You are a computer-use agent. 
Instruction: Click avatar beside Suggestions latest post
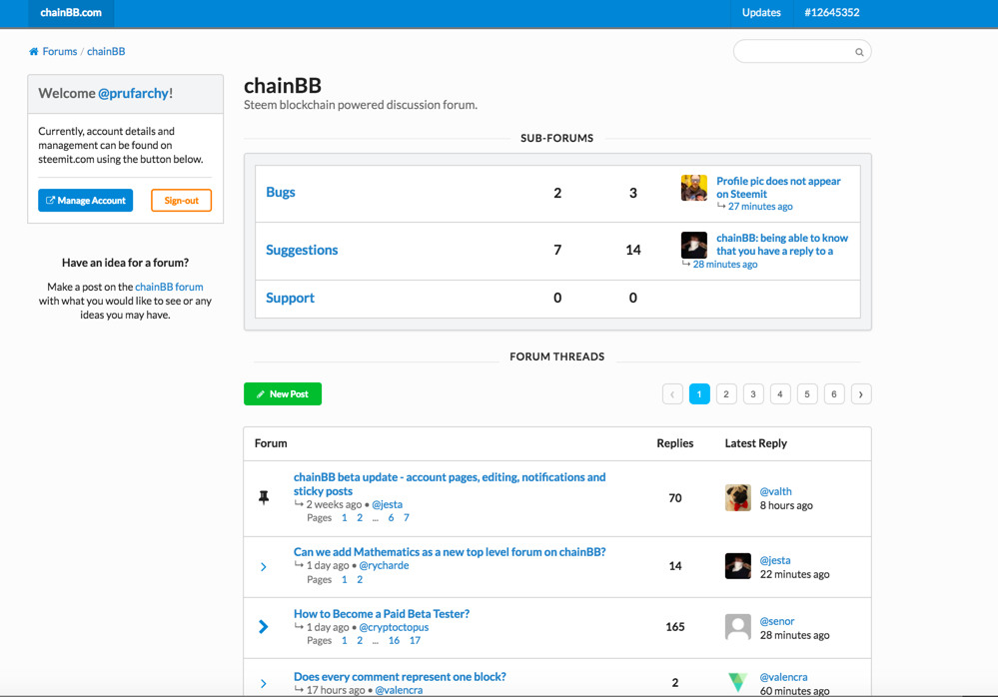pyautogui.click(x=693, y=245)
